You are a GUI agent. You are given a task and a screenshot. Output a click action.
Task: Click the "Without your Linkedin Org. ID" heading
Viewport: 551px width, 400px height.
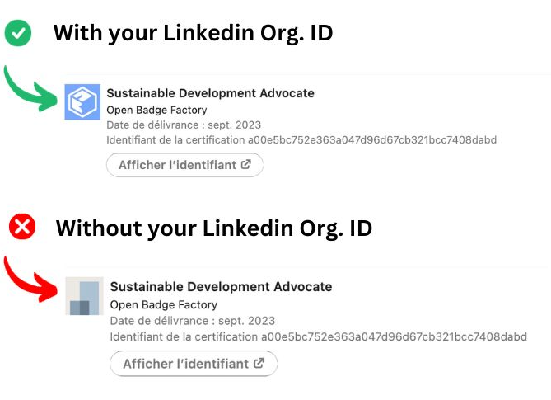point(213,228)
